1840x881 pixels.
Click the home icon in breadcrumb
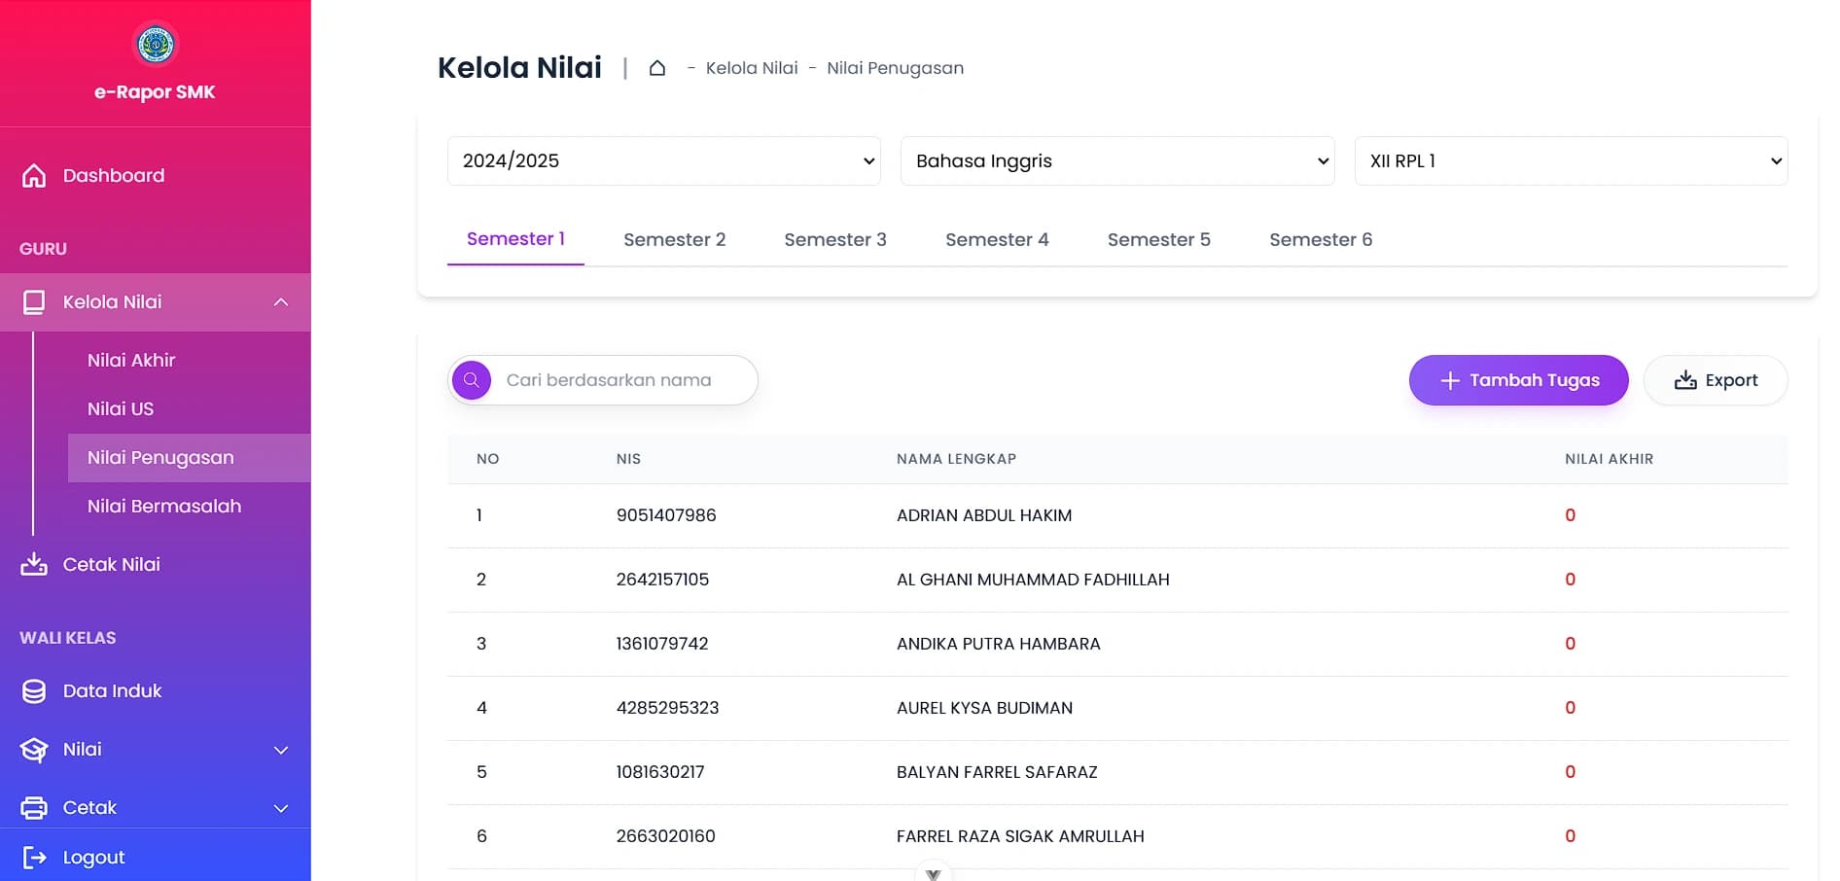(x=657, y=68)
